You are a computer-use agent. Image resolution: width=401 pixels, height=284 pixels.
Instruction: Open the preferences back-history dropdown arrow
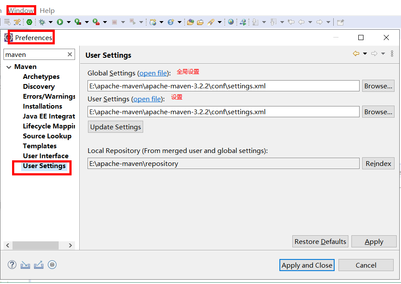coord(365,53)
